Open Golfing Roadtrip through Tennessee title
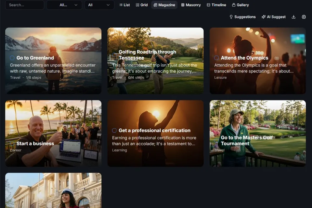This screenshot has width=312, height=208. pyautogui.click(x=147, y=55)
